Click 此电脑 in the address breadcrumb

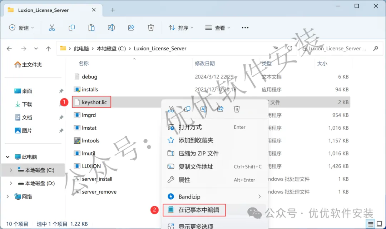[81, 49]
